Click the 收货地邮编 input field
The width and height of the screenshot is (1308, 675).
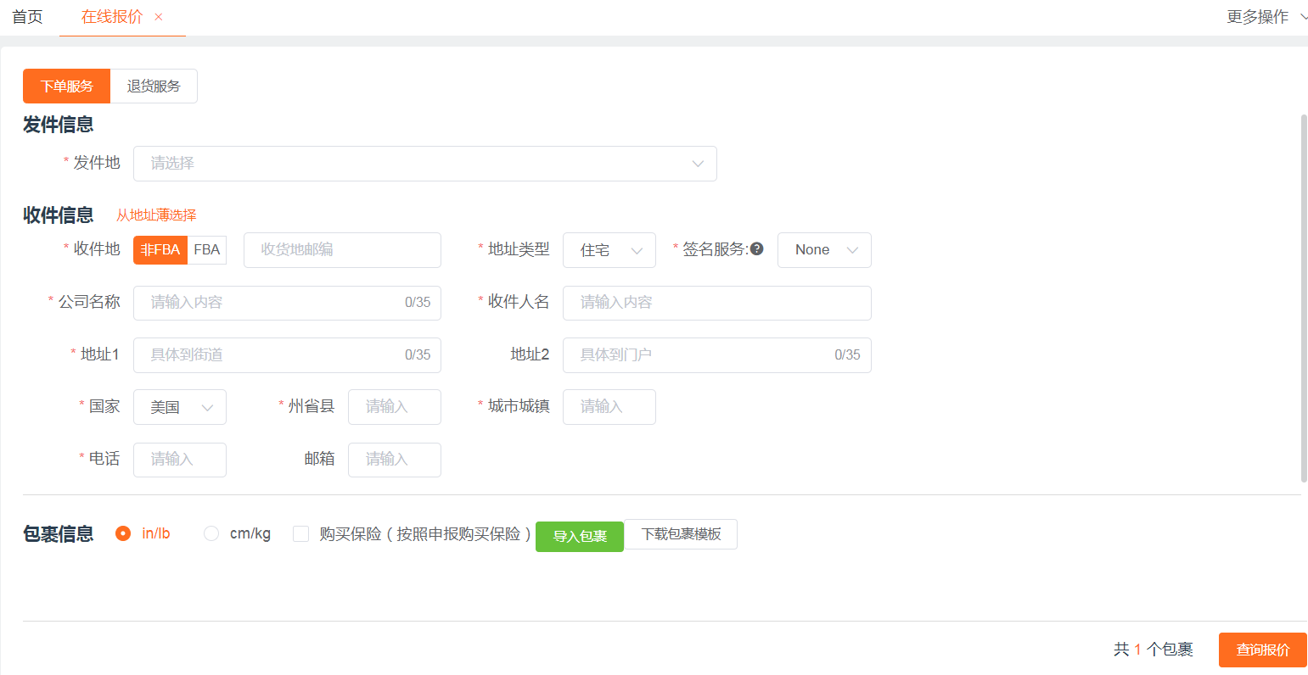(x=342, y=250)
